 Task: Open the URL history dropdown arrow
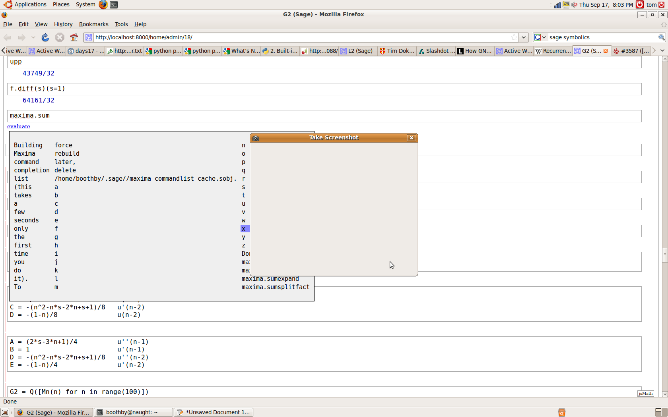[524, 37]
